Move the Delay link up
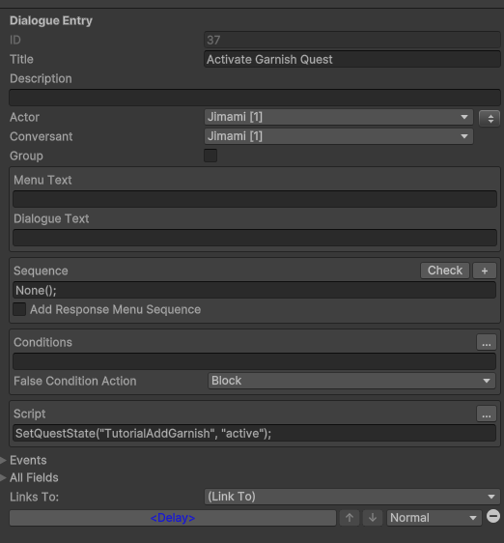504x543 pixels. tap(350, 518)
